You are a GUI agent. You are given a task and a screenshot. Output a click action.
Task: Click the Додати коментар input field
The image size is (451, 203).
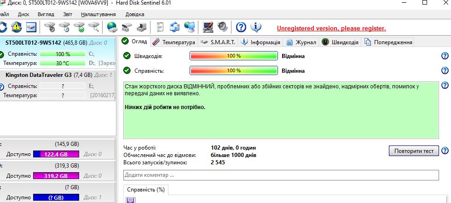(x=281, y=175)
